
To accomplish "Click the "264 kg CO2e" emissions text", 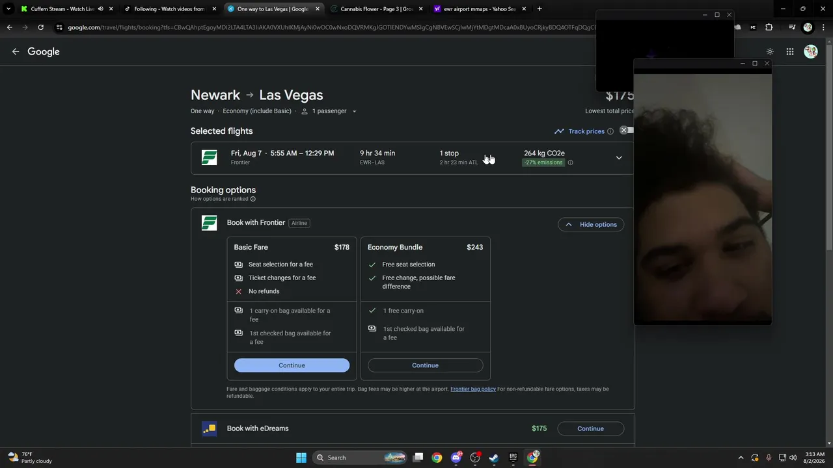I will [544, 153].
